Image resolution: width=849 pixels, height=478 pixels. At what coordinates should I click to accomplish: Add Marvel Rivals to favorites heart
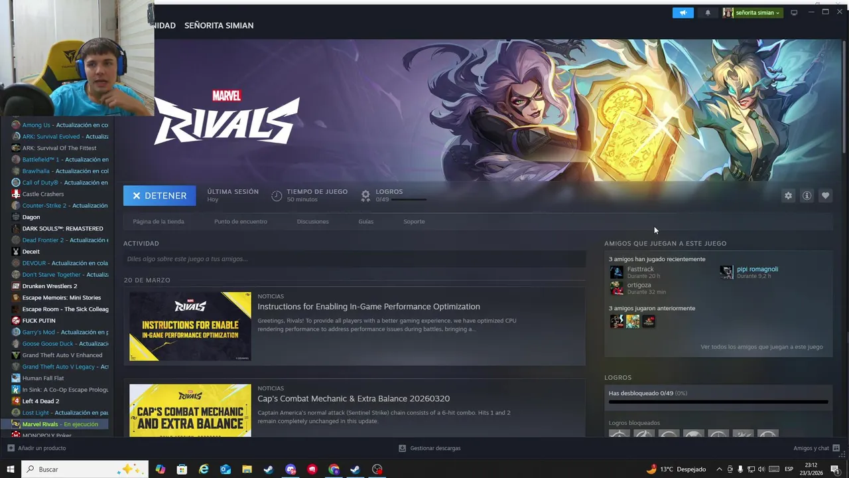825,196
